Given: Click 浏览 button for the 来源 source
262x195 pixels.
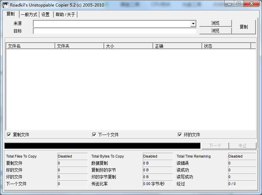Looking at the screenshot, I should (x=215, y=23).
